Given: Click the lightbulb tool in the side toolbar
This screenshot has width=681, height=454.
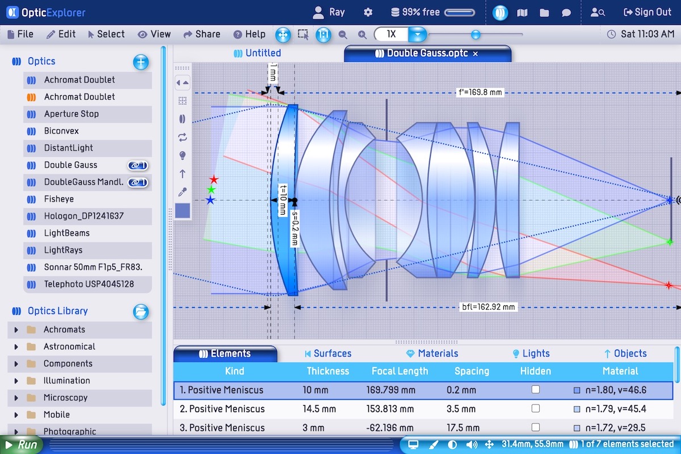Looking at the screenshot, I should click(182, 155).
